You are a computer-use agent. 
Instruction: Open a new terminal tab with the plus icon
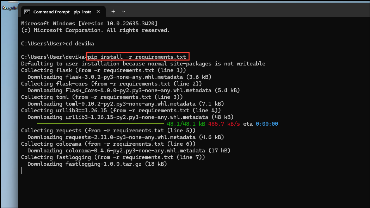coord(113,12)
